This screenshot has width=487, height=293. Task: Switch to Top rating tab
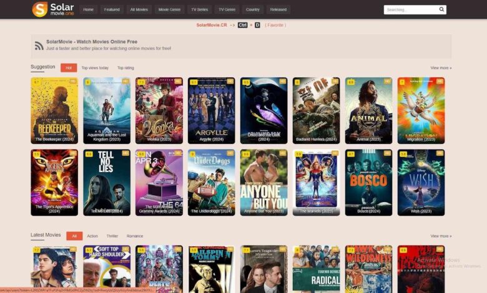[x=125, y=67]
